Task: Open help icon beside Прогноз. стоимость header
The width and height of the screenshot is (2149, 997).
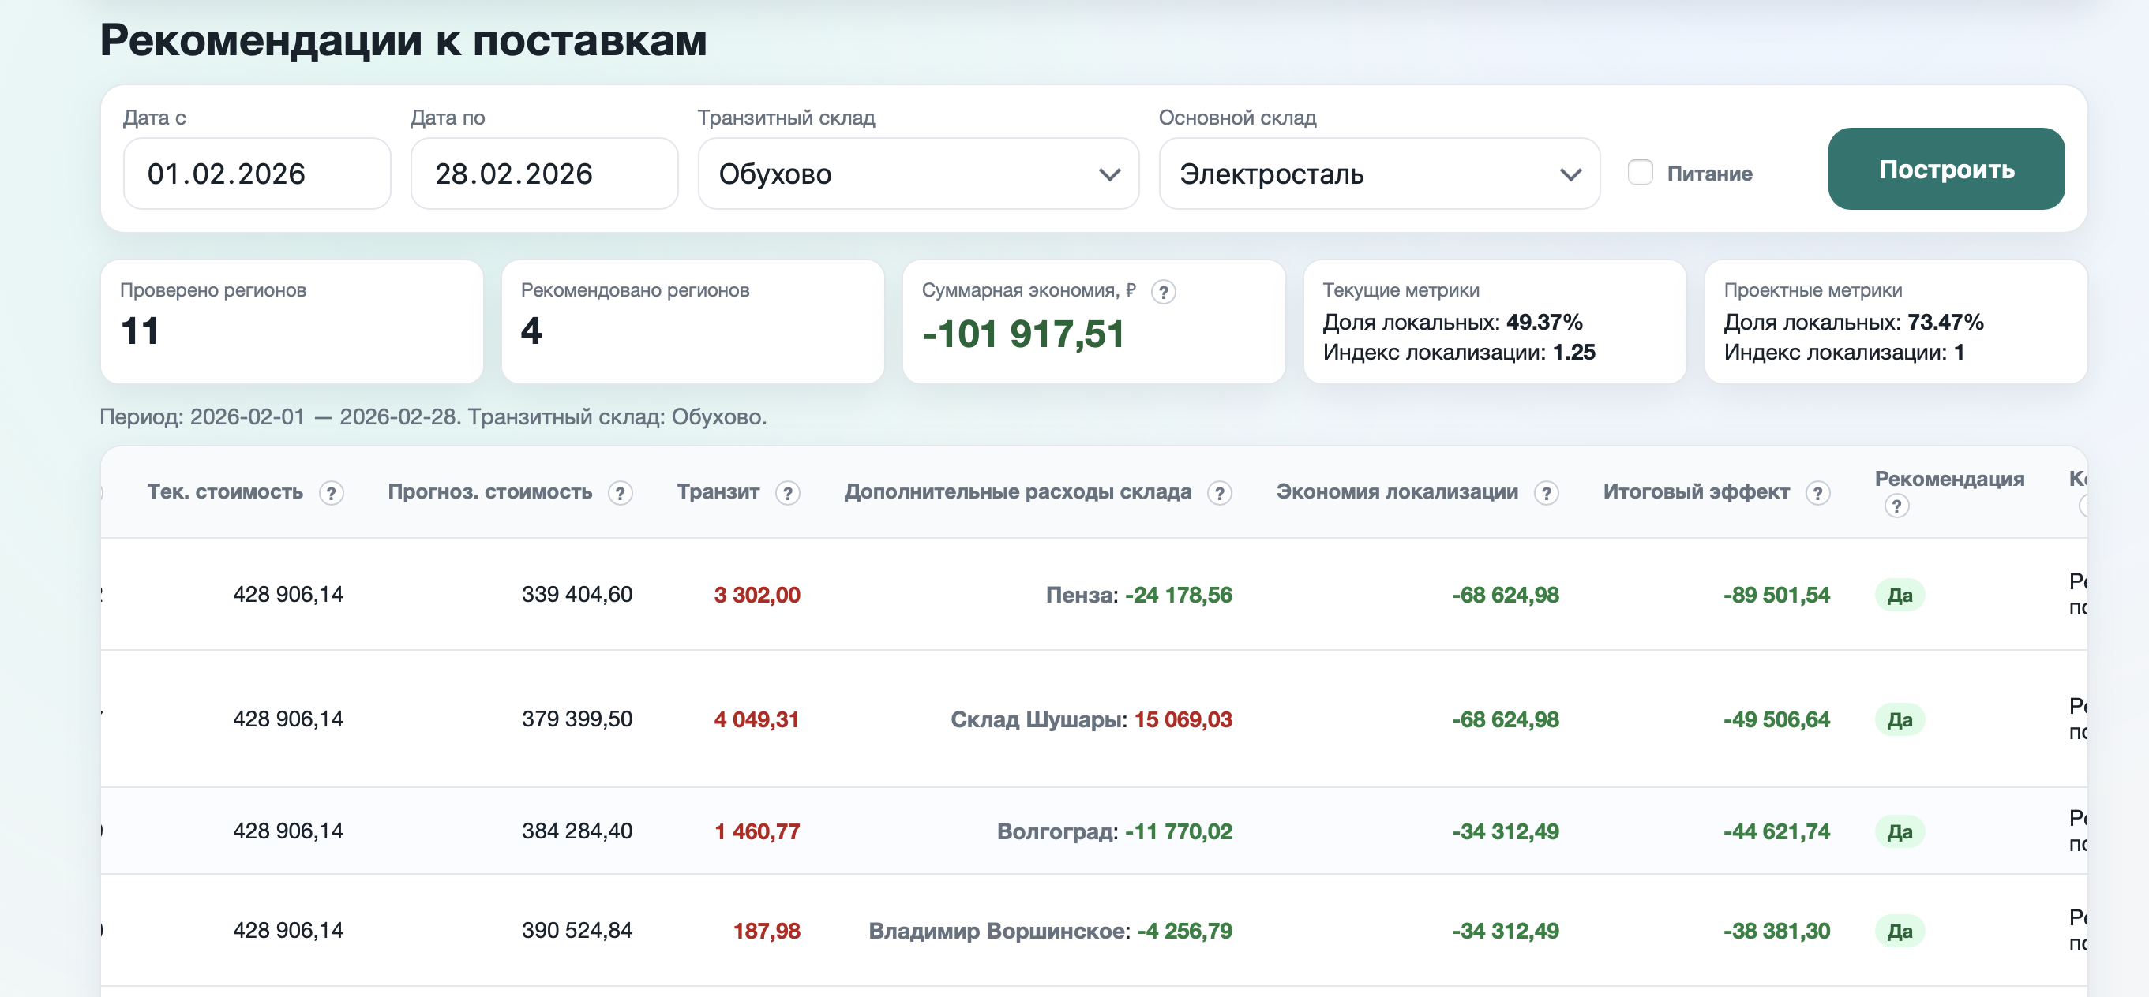Action: 620,492
